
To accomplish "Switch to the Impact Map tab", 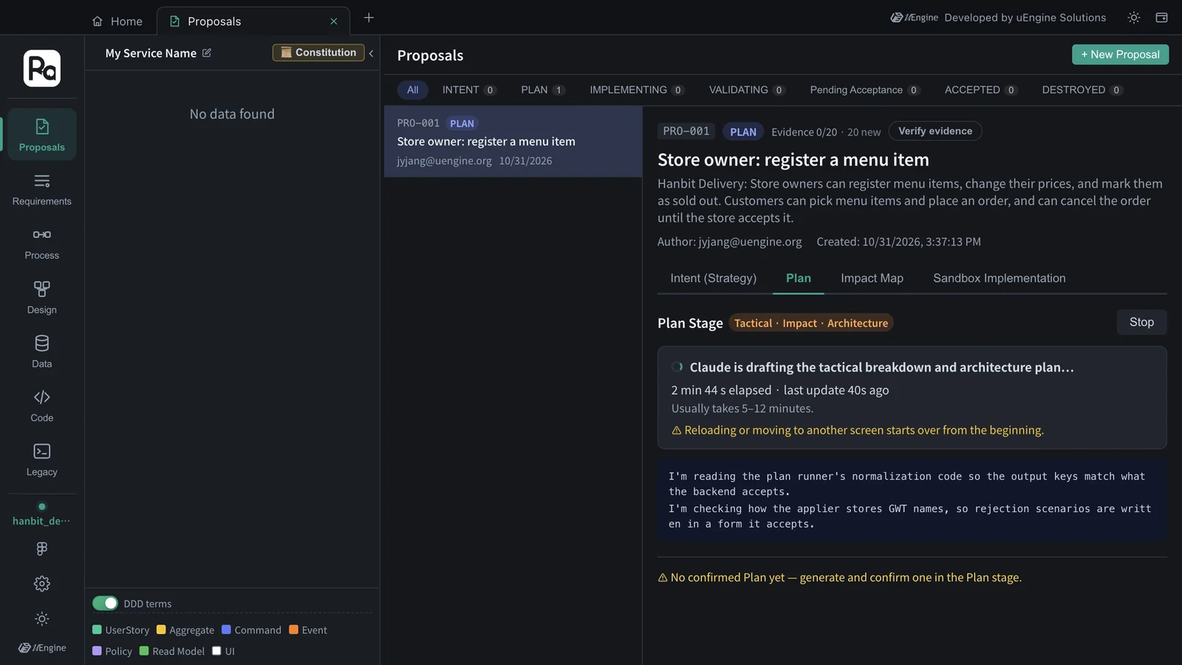I will point(872,279).
